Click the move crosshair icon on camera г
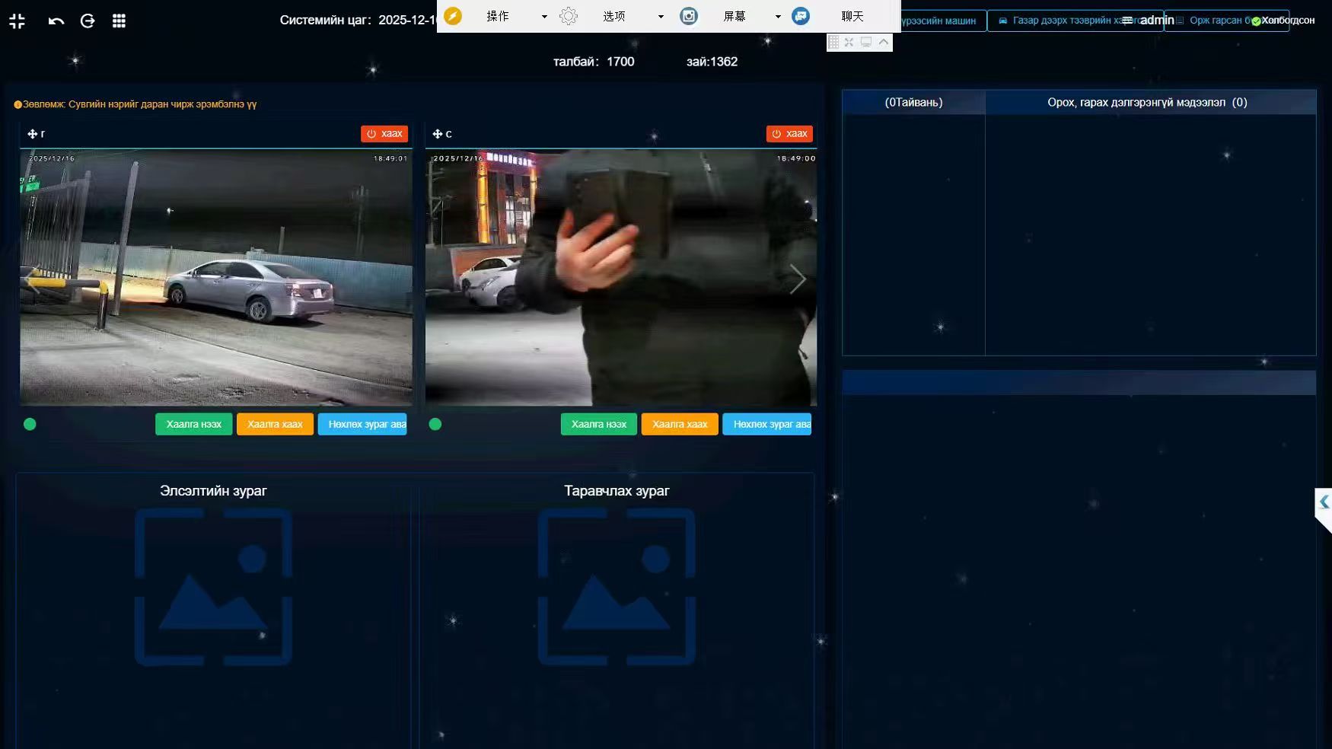This screenshot has height=749, width=1332. [x=32, y=134]
